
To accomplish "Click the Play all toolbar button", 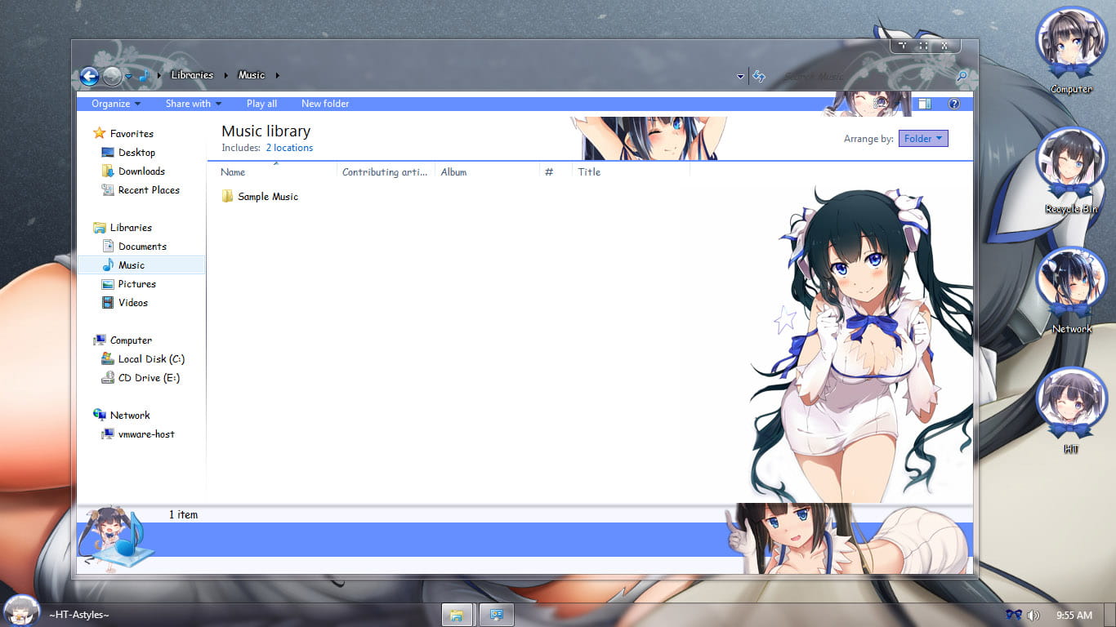I will [x=261, y=104].
